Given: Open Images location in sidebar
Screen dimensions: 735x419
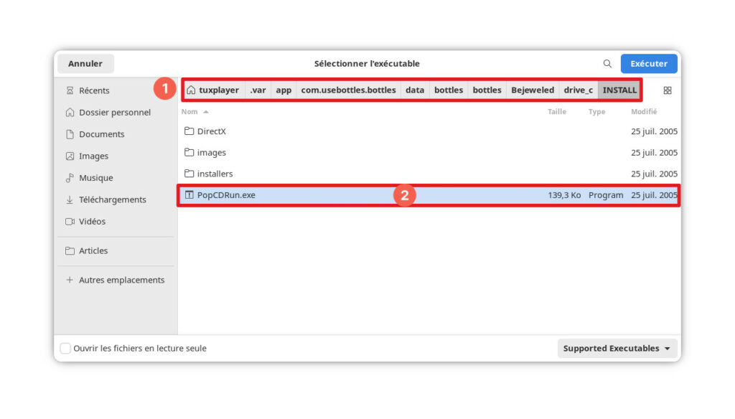Looking at the screenshot, I should click(x=93, y=156).
